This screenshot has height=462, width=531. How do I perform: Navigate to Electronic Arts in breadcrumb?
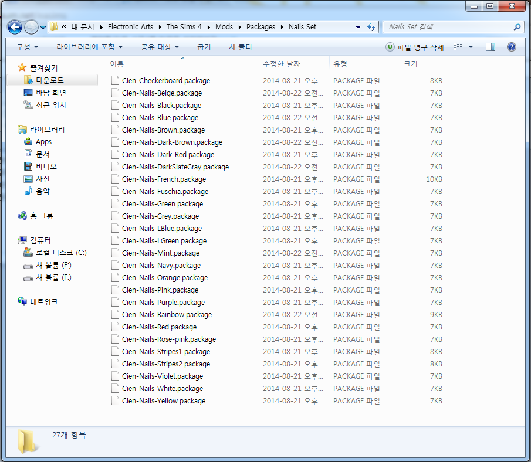tap(130, 27)
